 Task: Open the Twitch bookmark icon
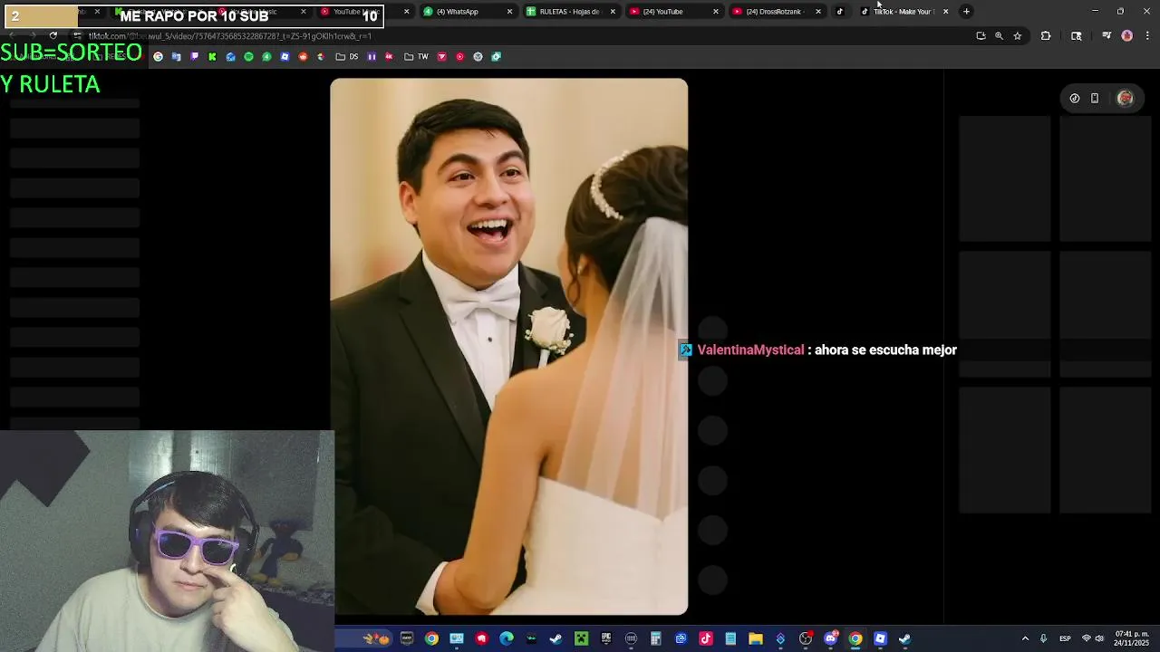pyautogui.click(x=194, y=56)
